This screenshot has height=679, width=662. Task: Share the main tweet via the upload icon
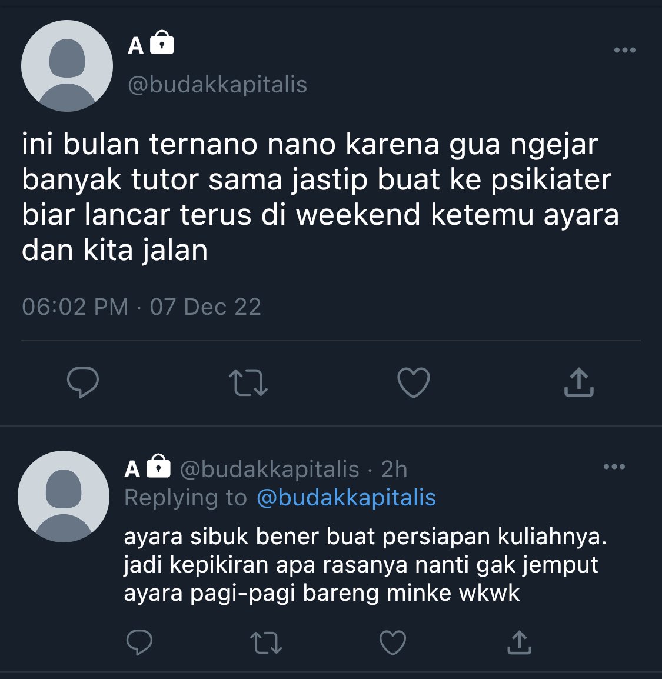[579, 382]
